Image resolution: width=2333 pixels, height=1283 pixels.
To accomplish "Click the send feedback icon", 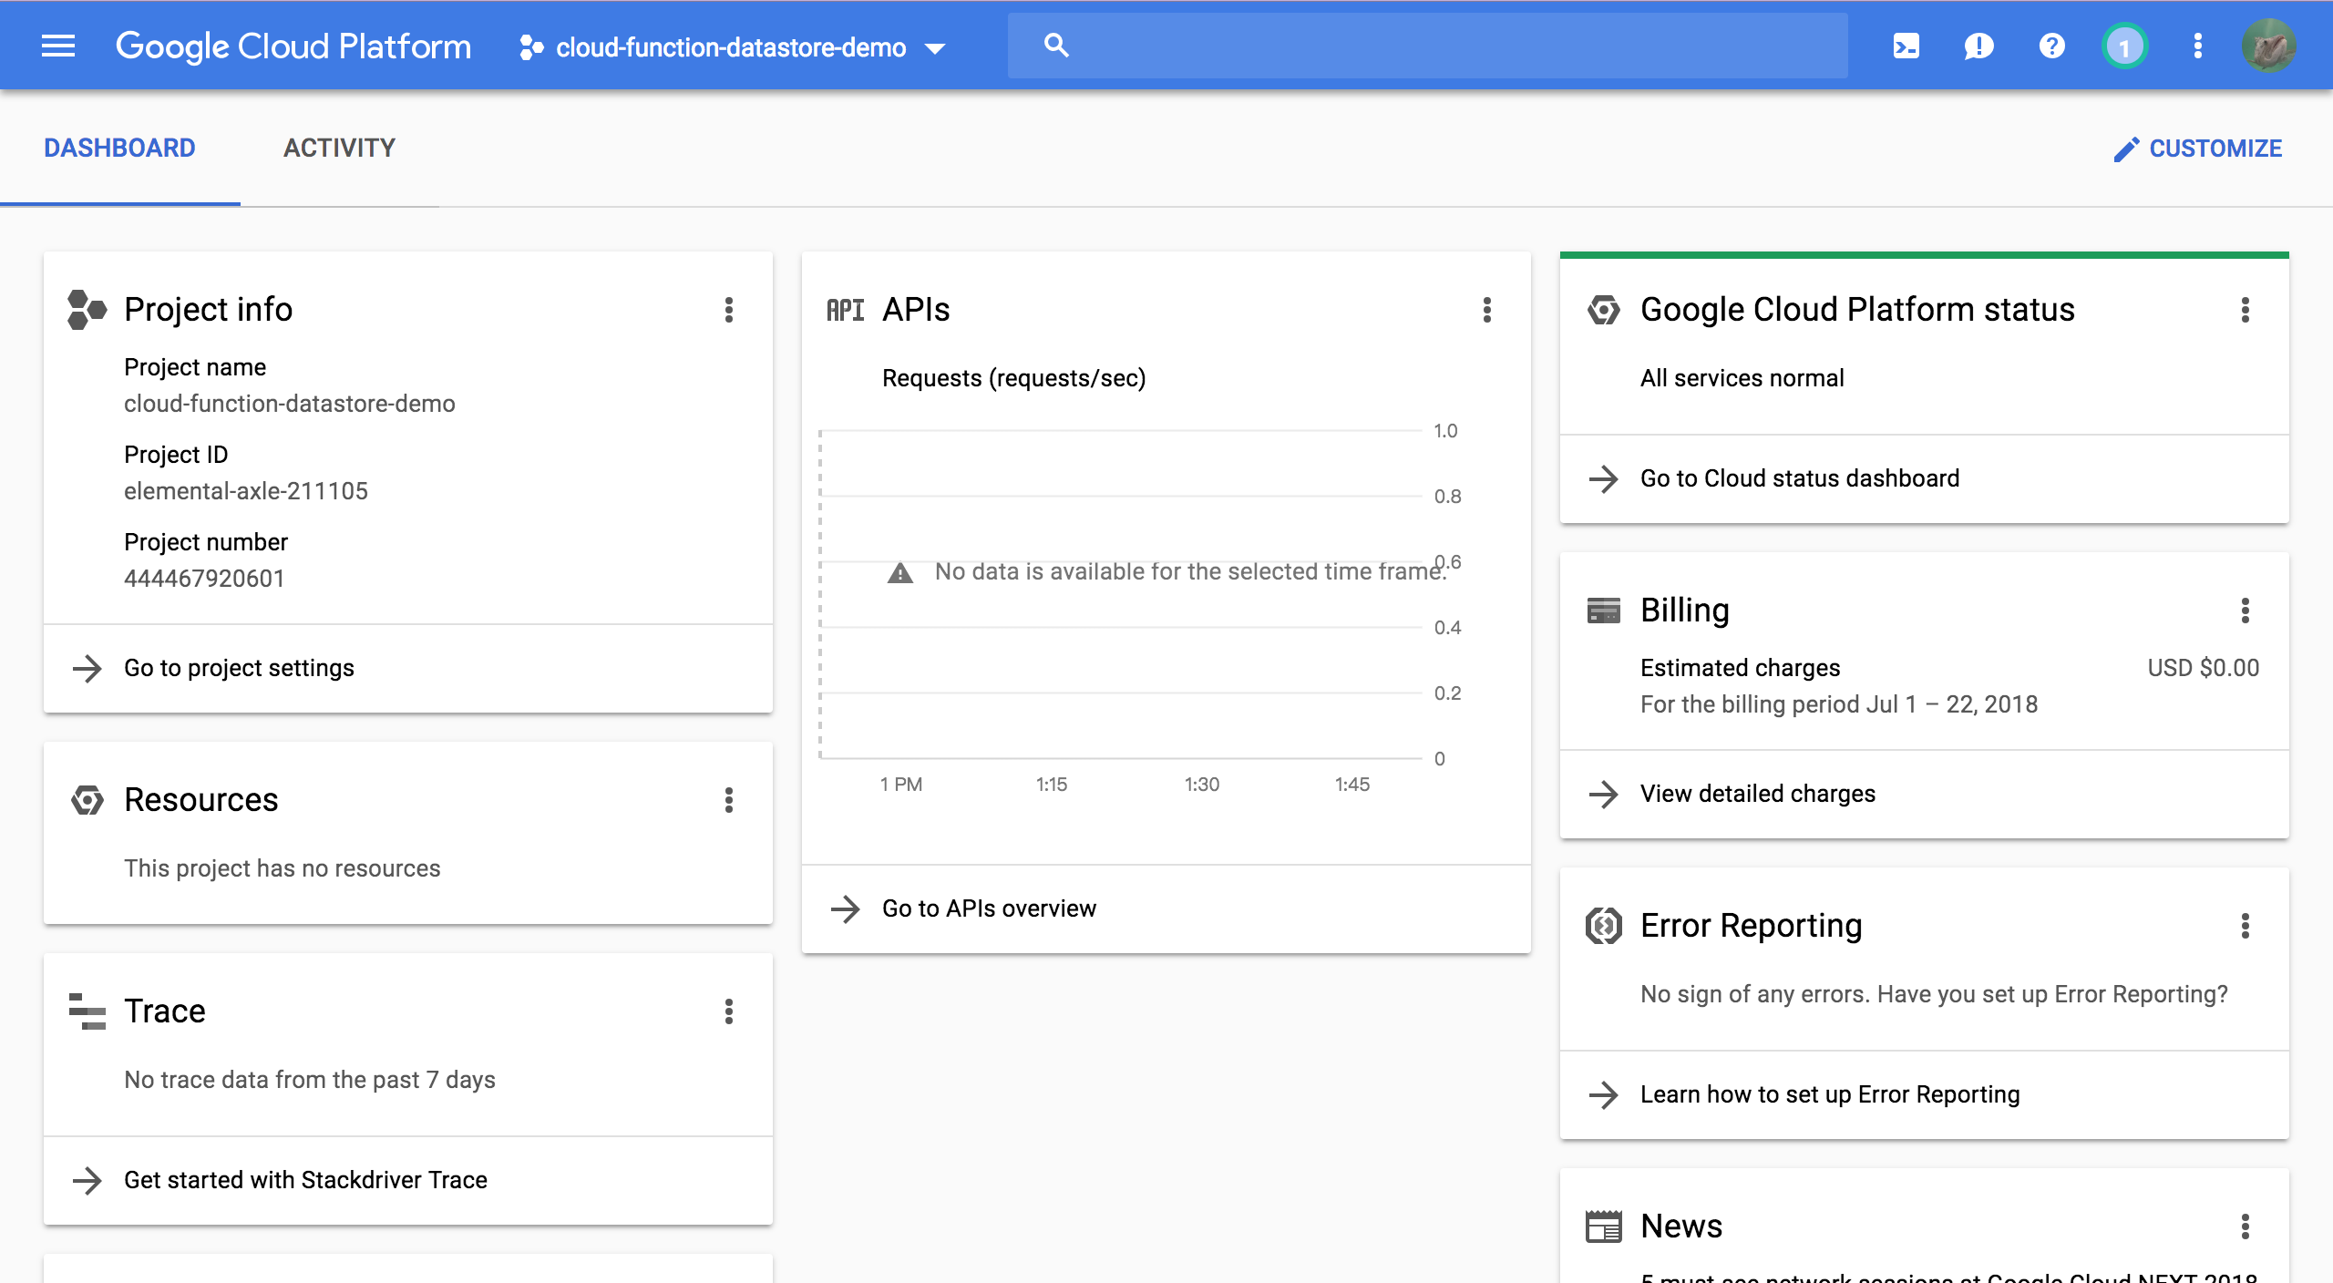I will [1978, 46].
